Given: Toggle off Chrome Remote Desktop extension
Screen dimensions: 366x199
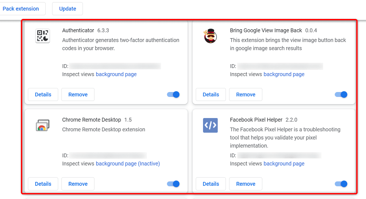Looking at the screenshot, I should point(173,184).
